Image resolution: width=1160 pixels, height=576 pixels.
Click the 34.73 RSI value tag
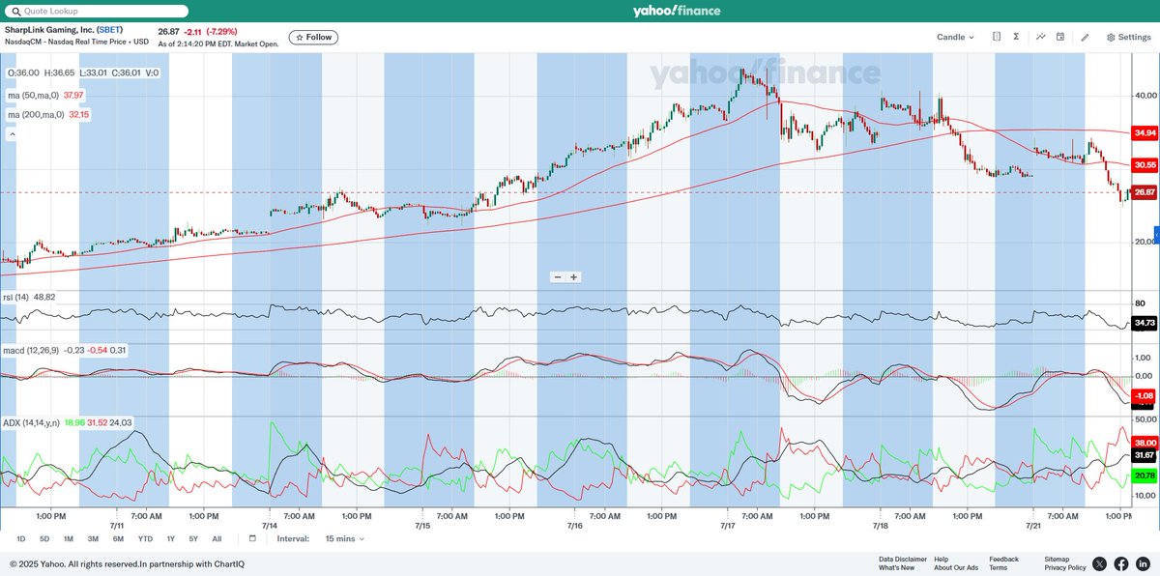1145,322
